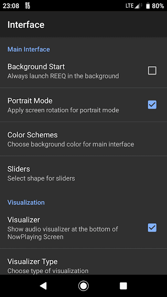Tap the 80% battery percentage text
This screenshot has height=297, width=167.
(158, 6)
